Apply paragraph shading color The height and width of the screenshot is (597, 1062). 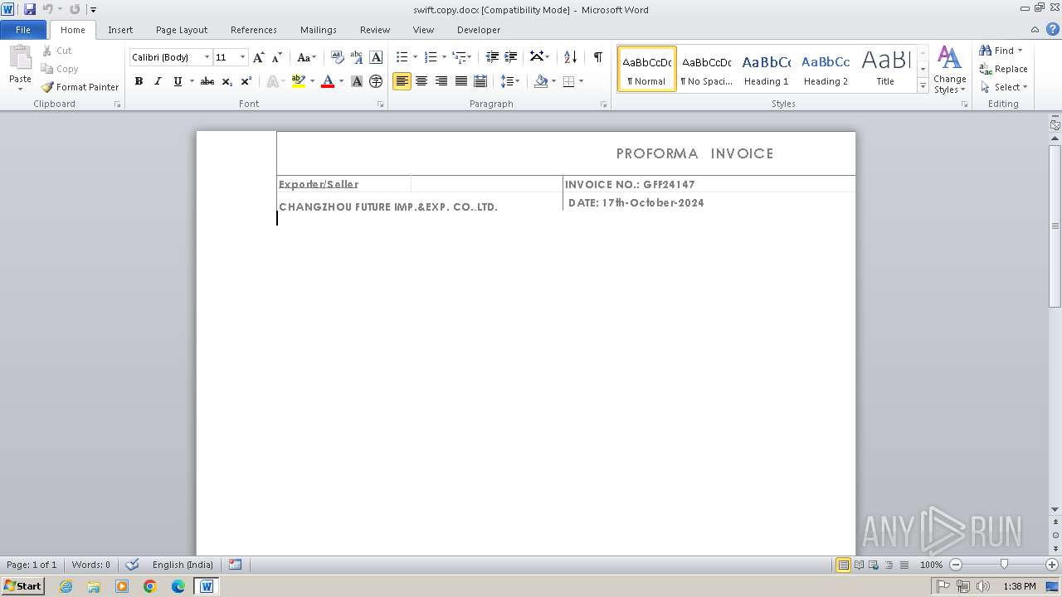click(541, 81)
